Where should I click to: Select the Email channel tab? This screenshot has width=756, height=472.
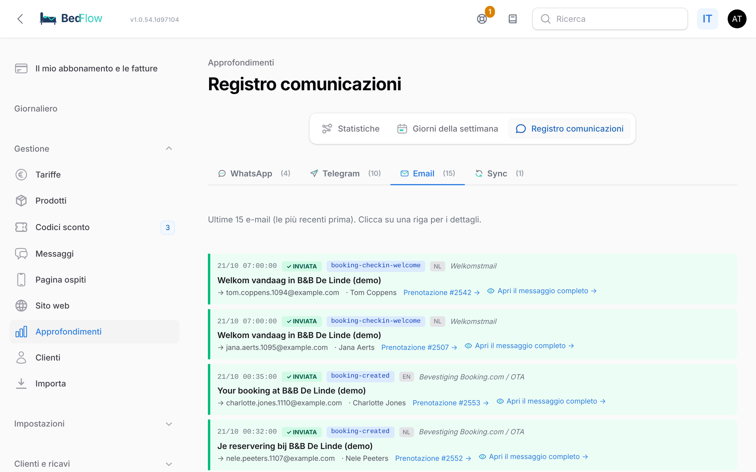point(427,173)
